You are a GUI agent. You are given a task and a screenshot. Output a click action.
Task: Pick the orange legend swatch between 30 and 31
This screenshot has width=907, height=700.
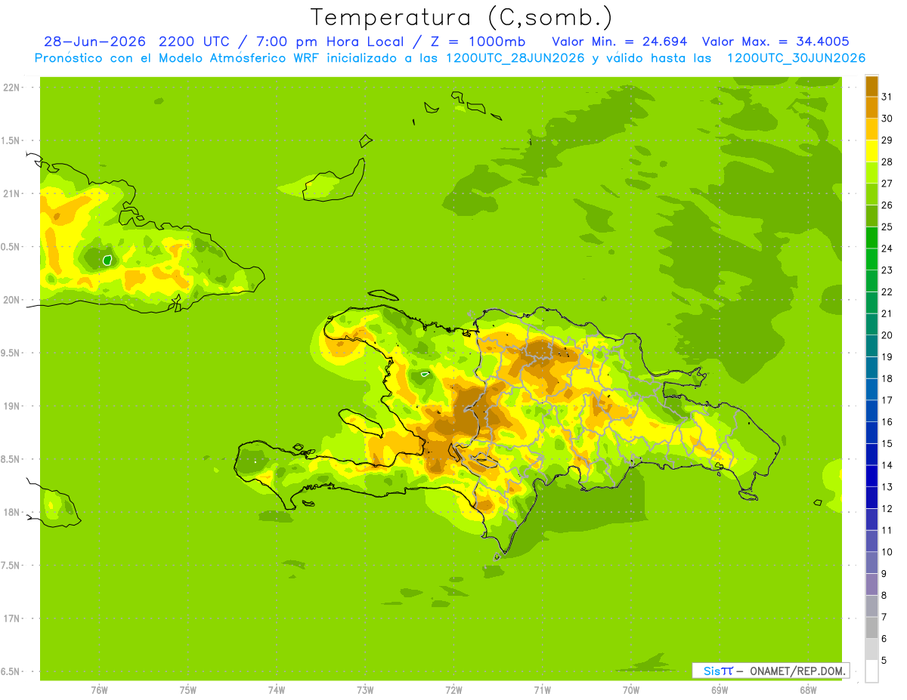[871, 107]
